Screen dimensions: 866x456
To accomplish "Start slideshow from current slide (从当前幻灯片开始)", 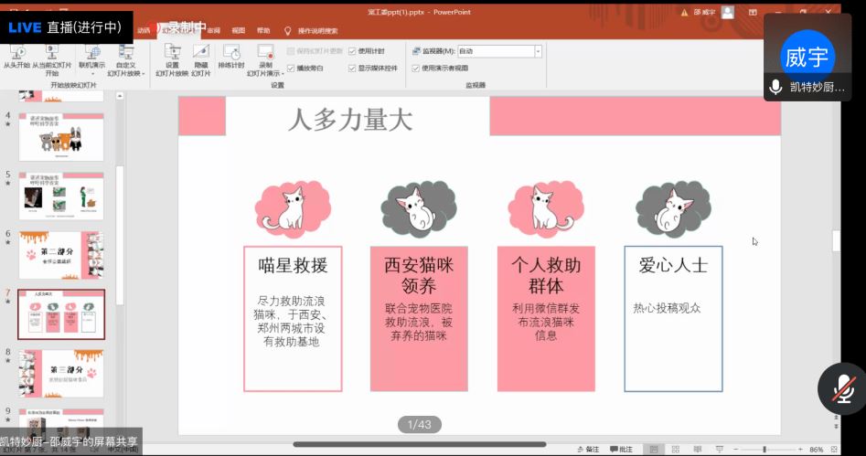I will [51, 59].
